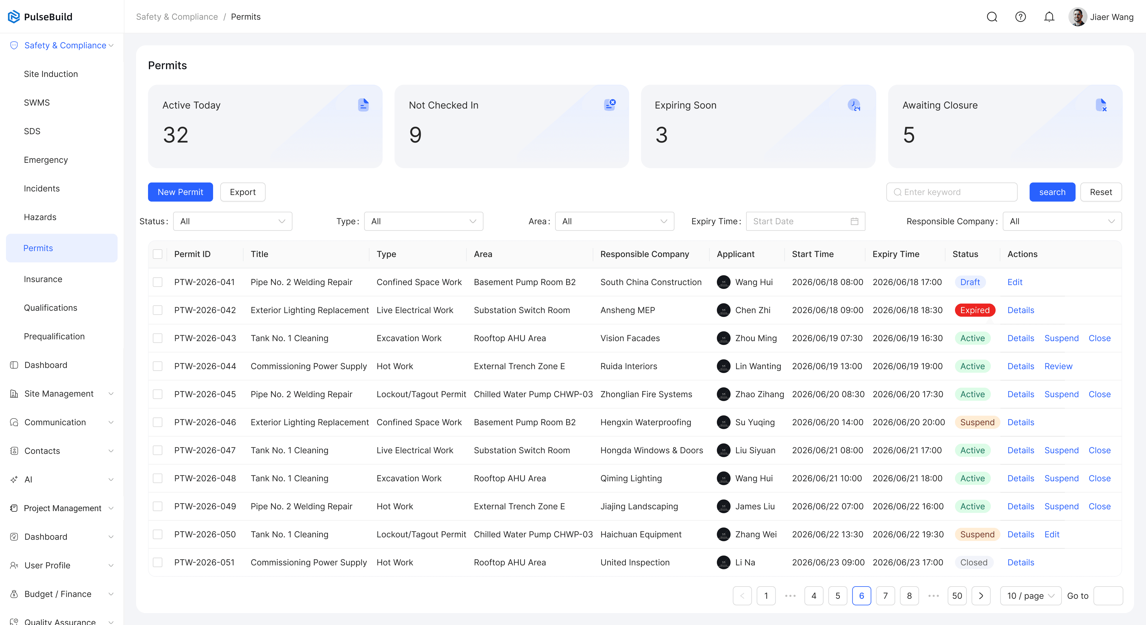1146x625 pixels.
Task: Go to the SWMS menu item
Action: (x=36, y=103)
